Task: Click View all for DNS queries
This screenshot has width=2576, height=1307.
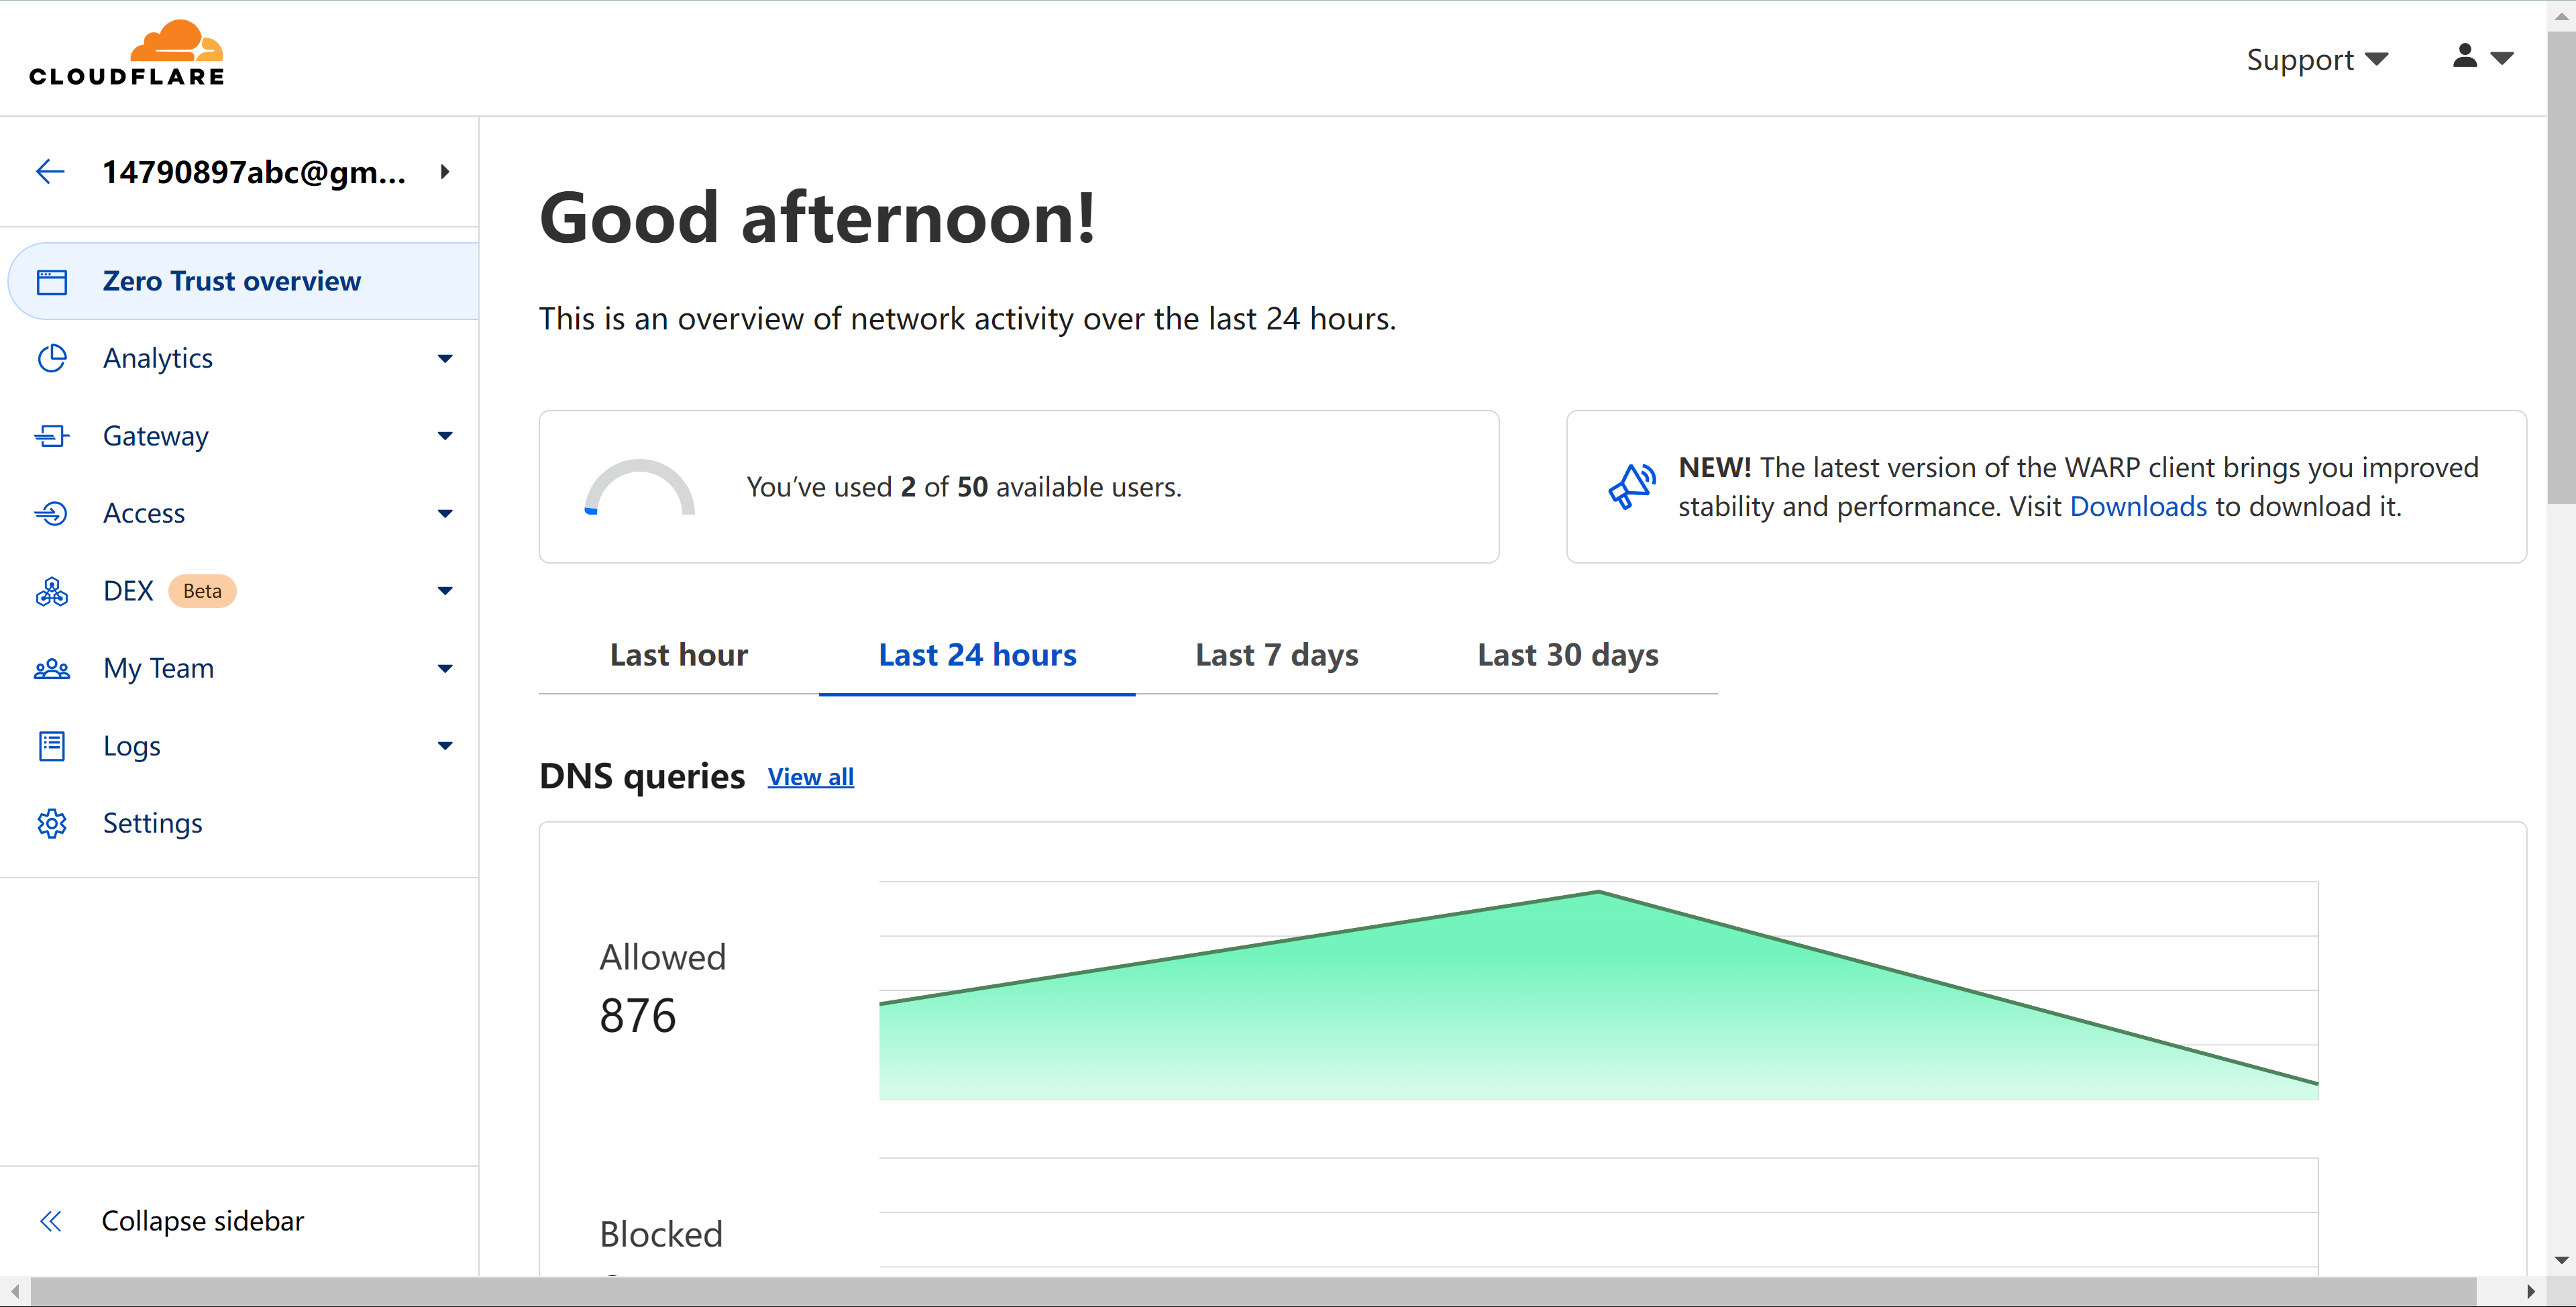Action: click(x=810, y=777)
